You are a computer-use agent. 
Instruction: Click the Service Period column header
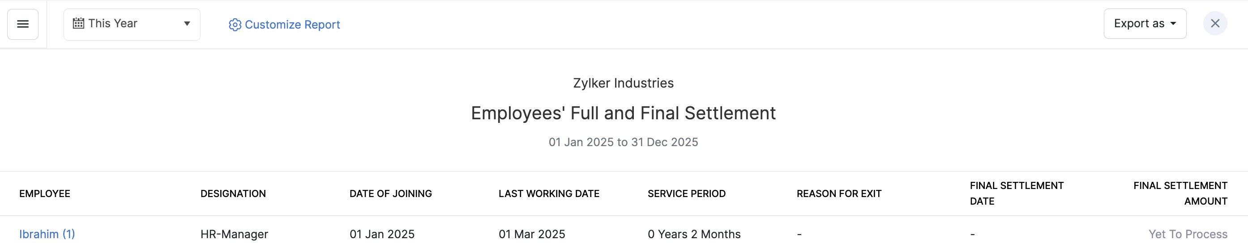(687, 193)
